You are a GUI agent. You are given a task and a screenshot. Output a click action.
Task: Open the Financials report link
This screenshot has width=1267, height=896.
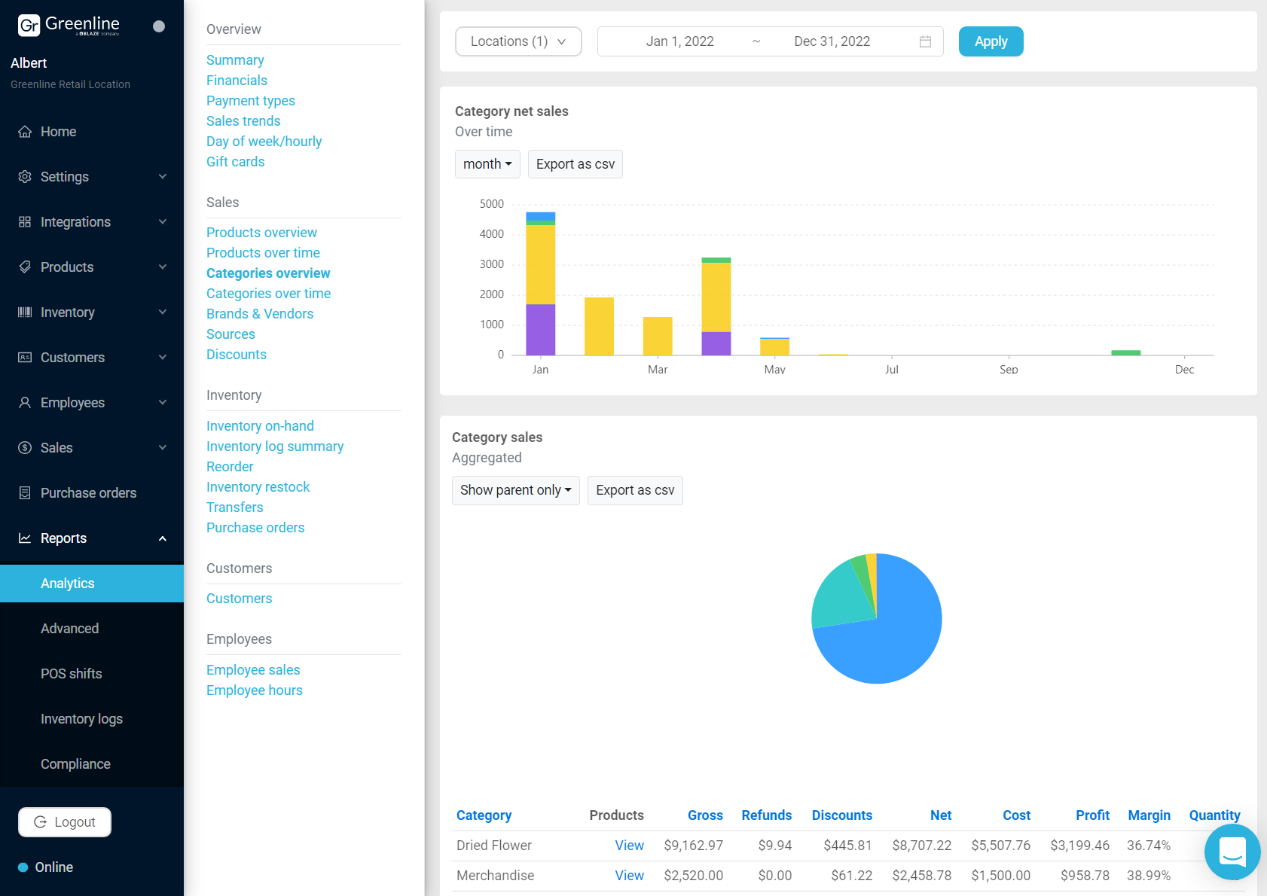(x=237, y=81)
